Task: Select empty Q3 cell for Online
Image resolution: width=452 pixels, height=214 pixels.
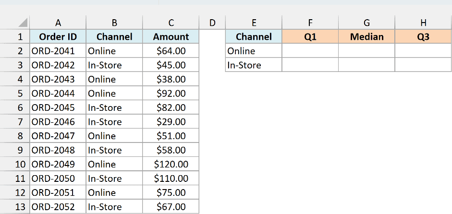Action: coord(423,51)
